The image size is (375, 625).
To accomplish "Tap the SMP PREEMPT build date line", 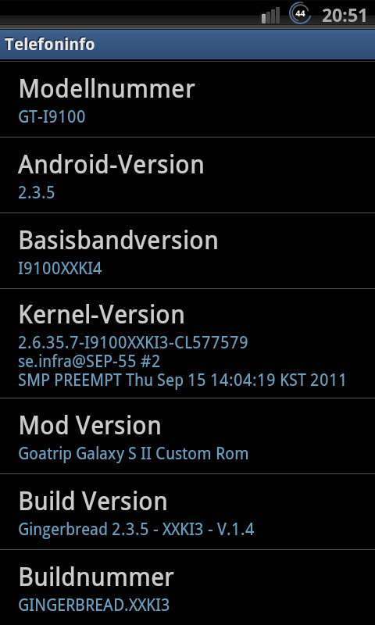I will click(x=182, y=380).
